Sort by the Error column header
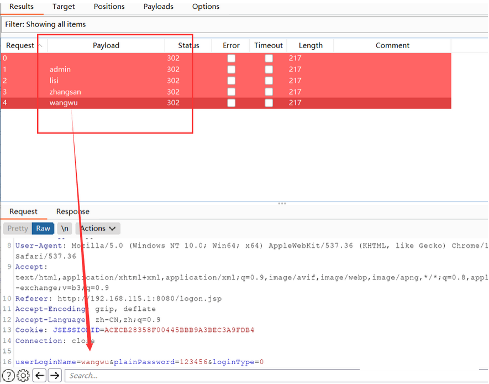This screenshot has height=384, width=489. pos(231,45)
